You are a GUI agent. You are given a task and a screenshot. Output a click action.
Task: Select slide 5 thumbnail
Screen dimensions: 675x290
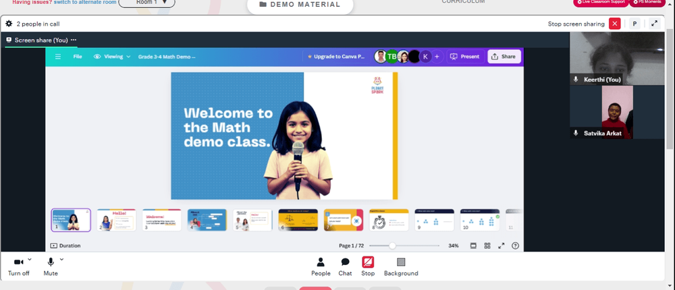click(x=252, y=220)
